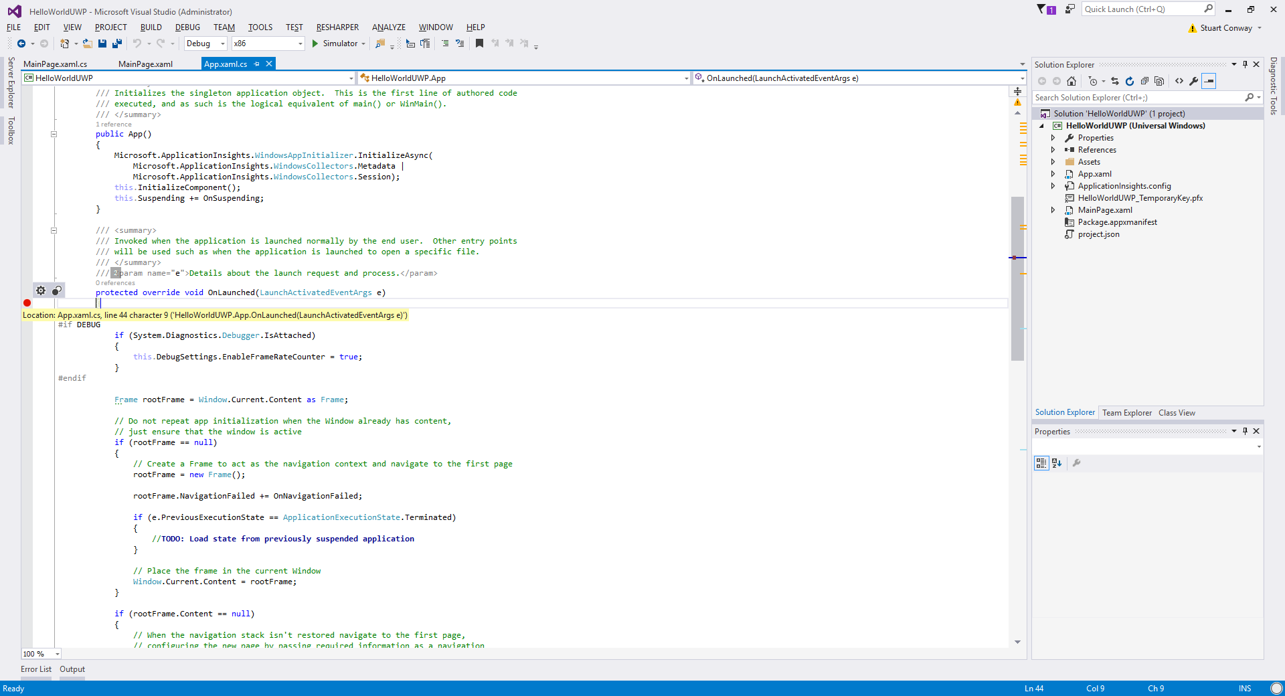1285x696 pixels.
Task: Switch to the Team Explorer tab
Action: click(x=1127, y=413)
